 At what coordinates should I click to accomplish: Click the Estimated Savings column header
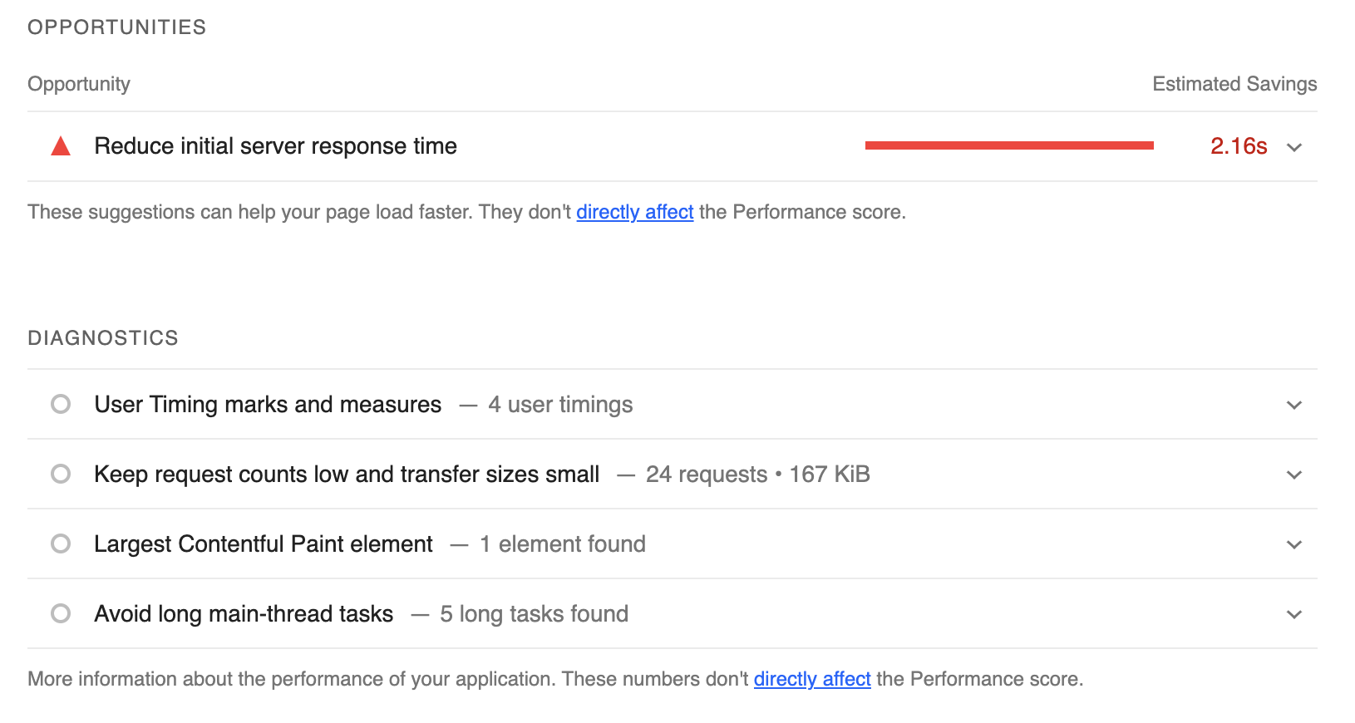(x=1234, y=84)
